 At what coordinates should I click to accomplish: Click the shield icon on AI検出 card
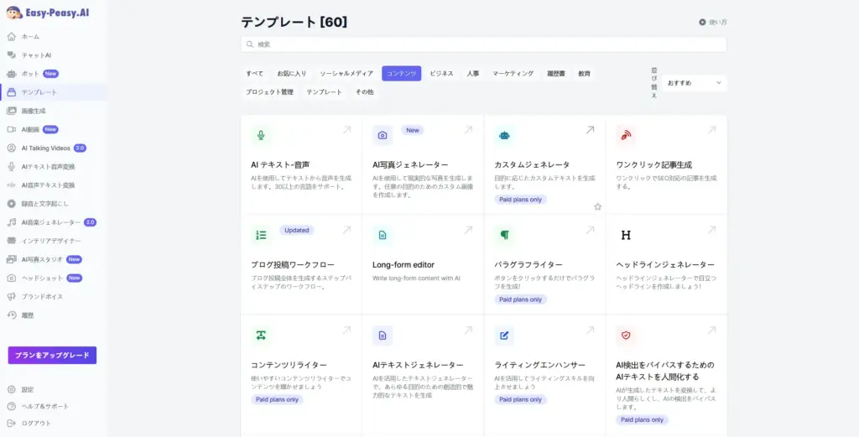point(626,336)
